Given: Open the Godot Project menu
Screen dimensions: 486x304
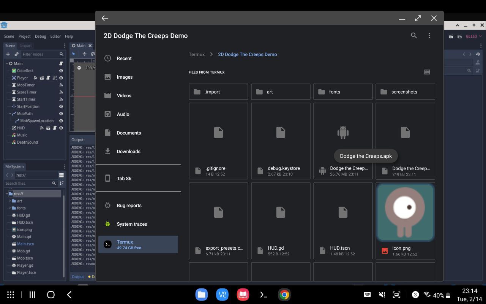Looking at the screenshot, I should (25, 36).
